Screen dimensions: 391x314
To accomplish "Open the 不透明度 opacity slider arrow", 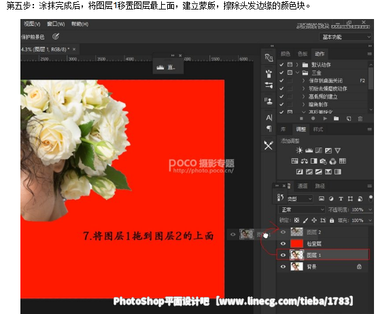I will click(x=370, y=210).
